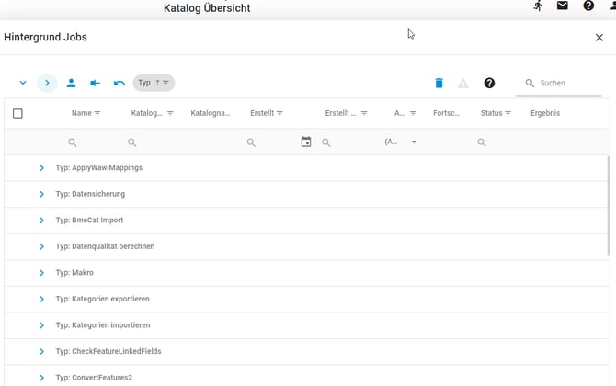Click the blue undo arrow icon
The height and width of the screenshot is (386, 616).
tap(120, 83)
